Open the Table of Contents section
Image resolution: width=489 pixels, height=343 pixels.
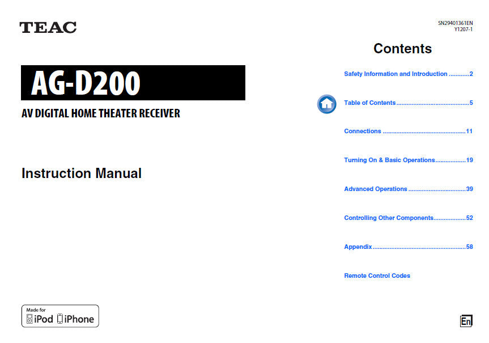(x=408, y=103)
